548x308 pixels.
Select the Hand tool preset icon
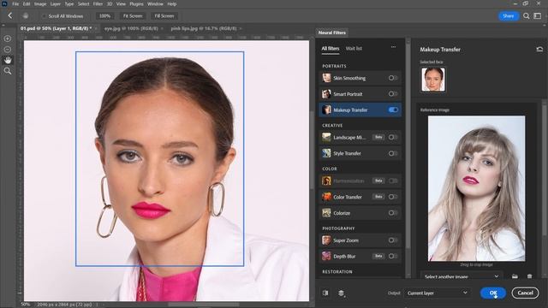click(x=26, y=15)
